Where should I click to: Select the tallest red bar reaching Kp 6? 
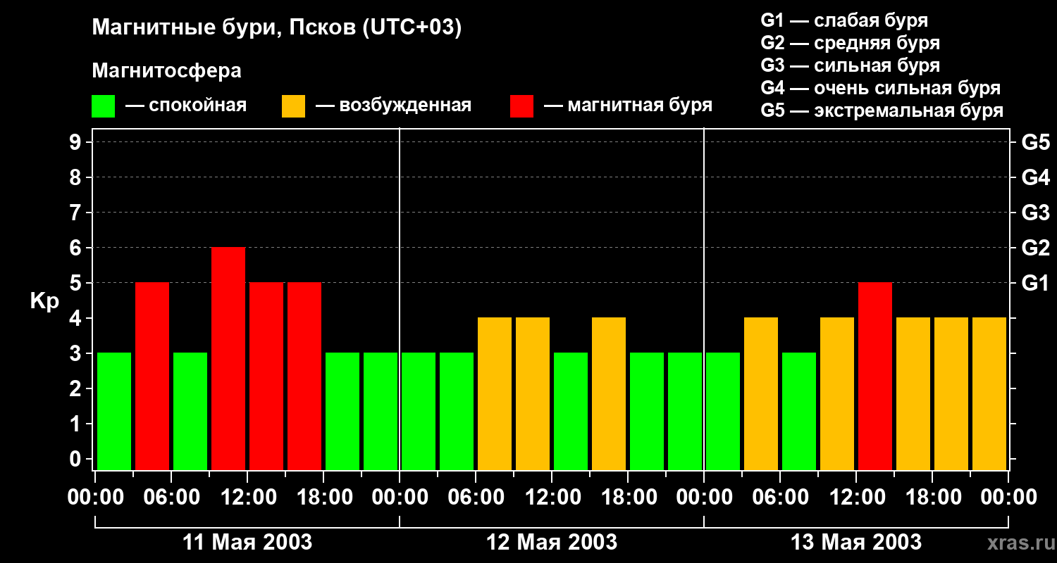point(228,358)
